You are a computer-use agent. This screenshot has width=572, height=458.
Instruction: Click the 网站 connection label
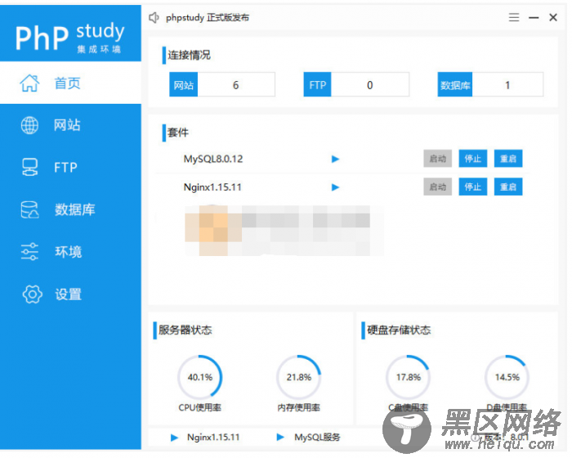(x=184, y=85)
